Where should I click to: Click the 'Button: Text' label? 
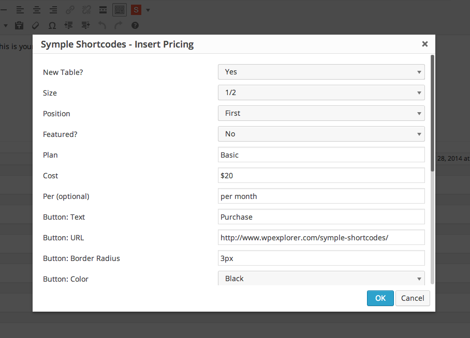click(x=64, y=217)
